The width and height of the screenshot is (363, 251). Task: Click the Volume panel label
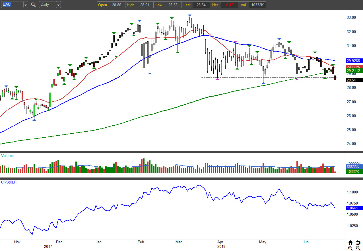pos(7,156)
